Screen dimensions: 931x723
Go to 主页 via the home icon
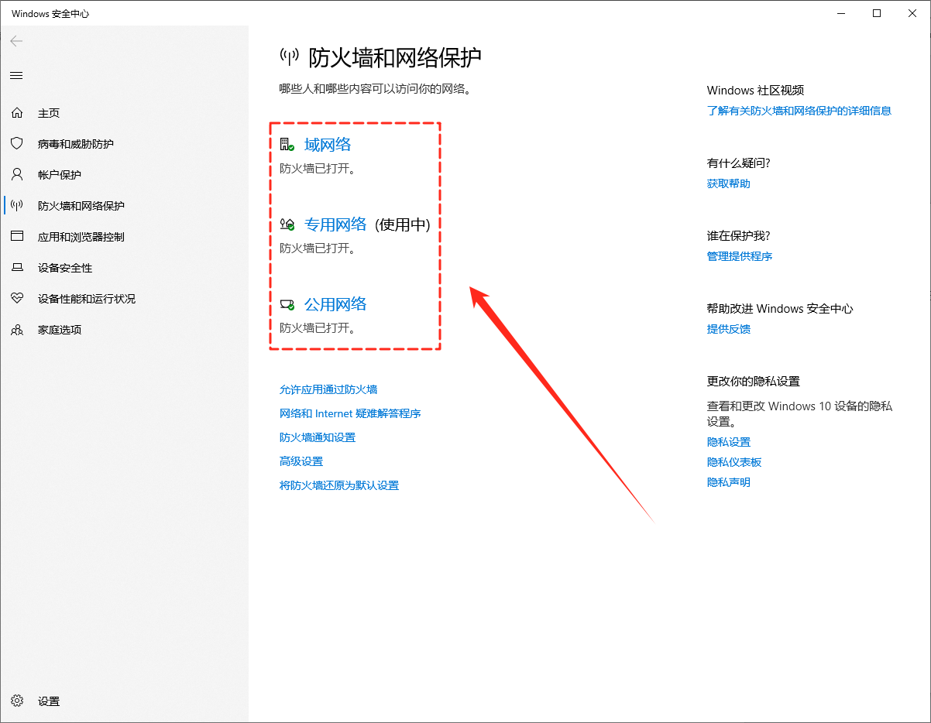[50, 112]
